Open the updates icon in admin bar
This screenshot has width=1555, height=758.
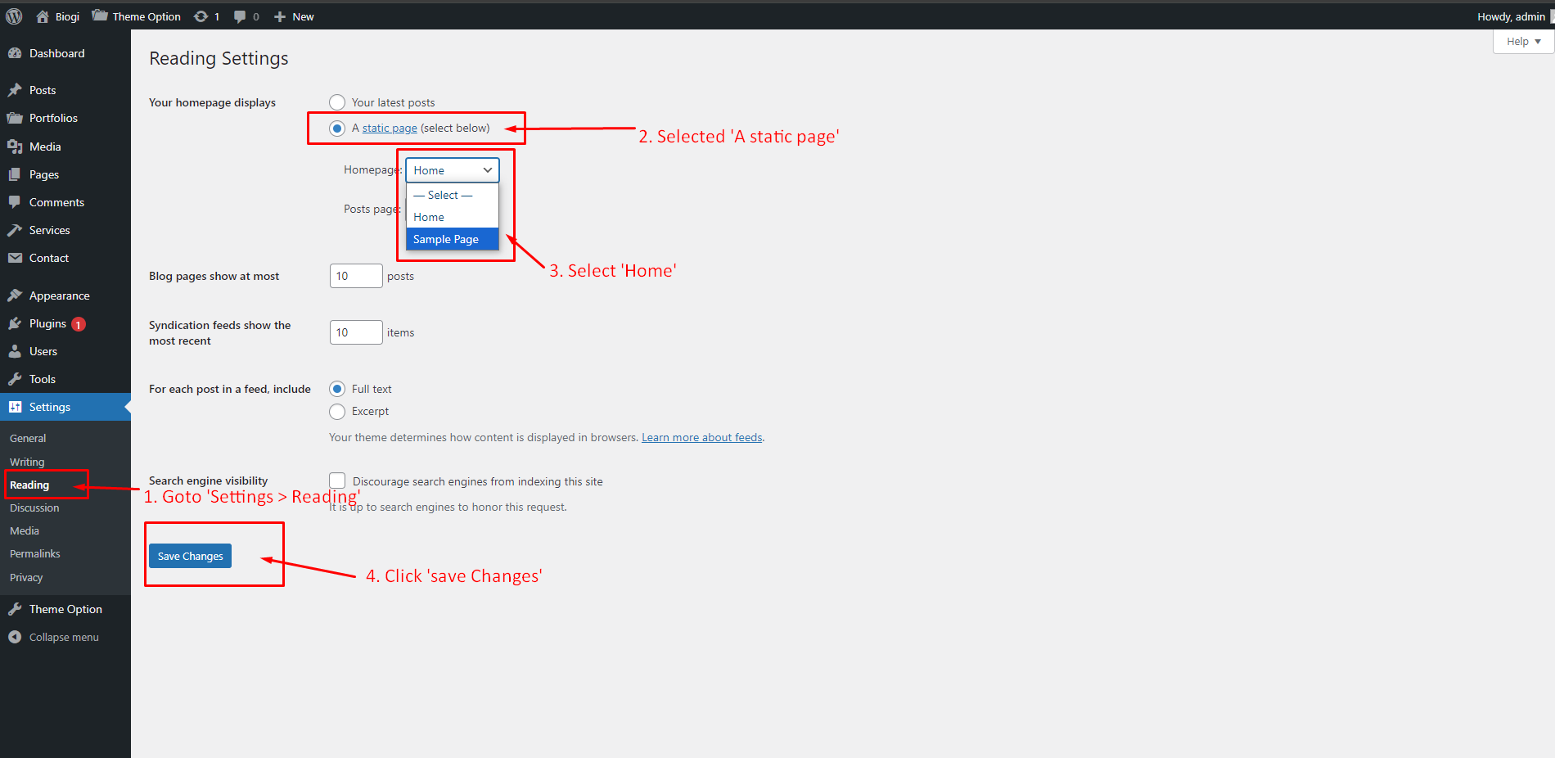coord(201,16)
